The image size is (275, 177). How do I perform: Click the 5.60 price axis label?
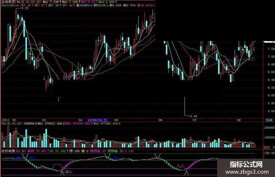(x=271, y=111)
